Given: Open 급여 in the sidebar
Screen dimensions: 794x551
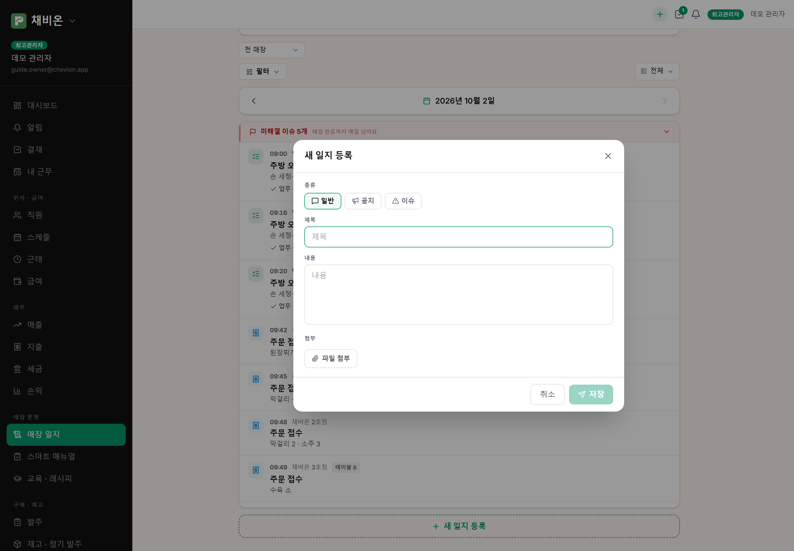Looking at the screenshot, I should click(x=66, y=281).
